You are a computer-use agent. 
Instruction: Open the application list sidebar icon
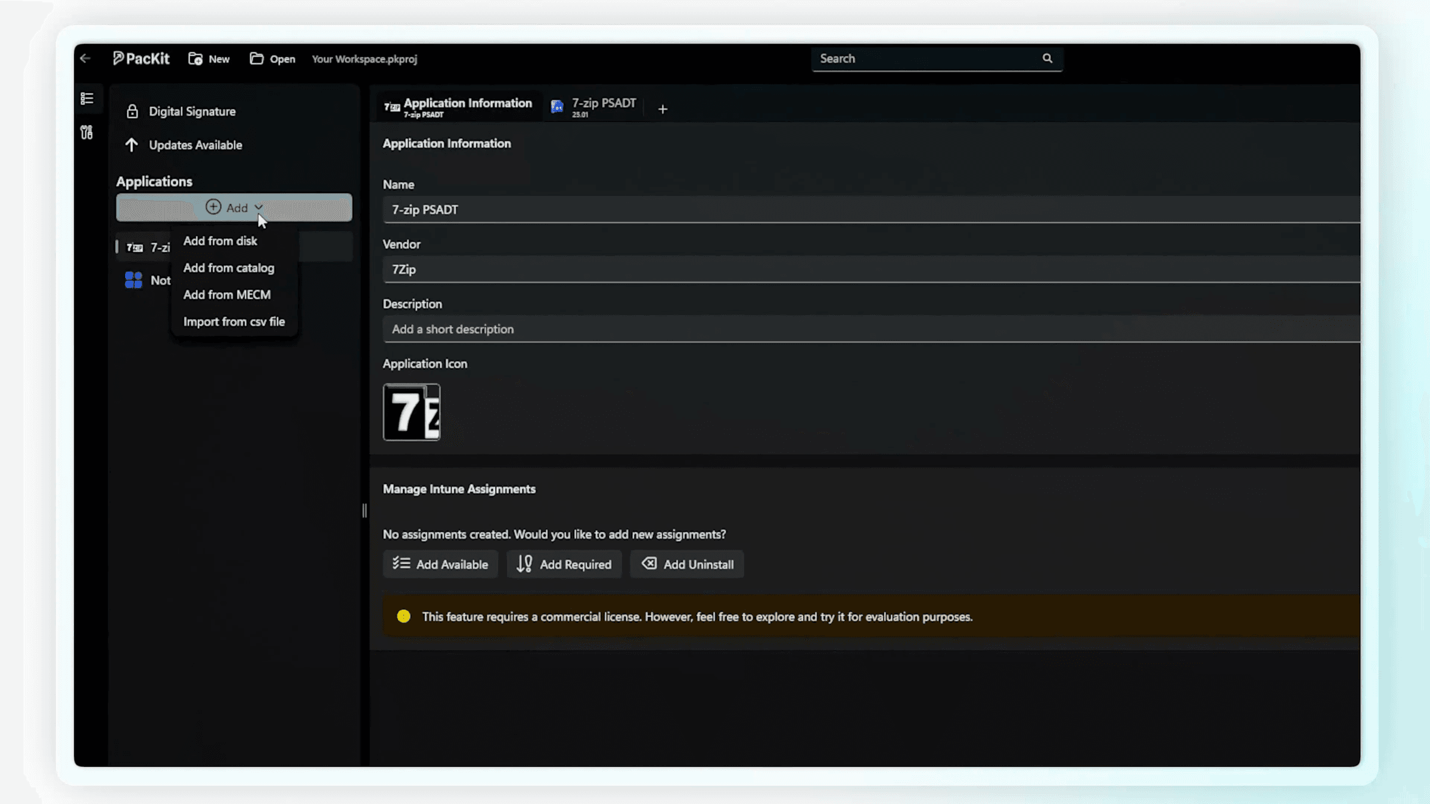click(87, 98)
